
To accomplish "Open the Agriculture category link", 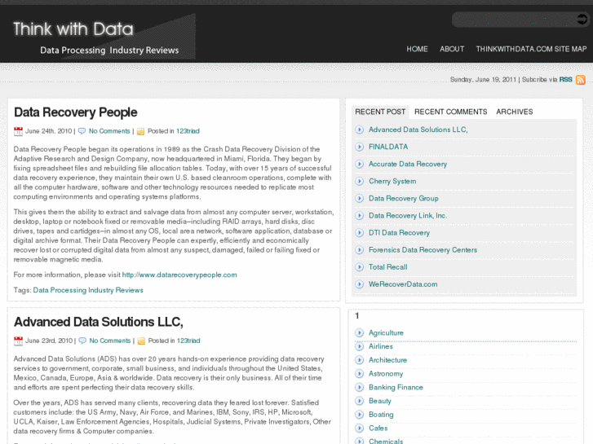I will [x=386, y=333].
